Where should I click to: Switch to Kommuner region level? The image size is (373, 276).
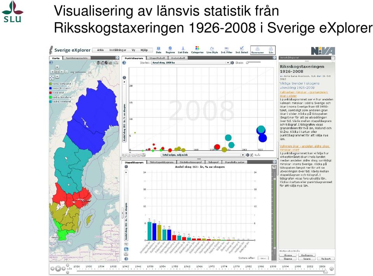tap(258, 50)
